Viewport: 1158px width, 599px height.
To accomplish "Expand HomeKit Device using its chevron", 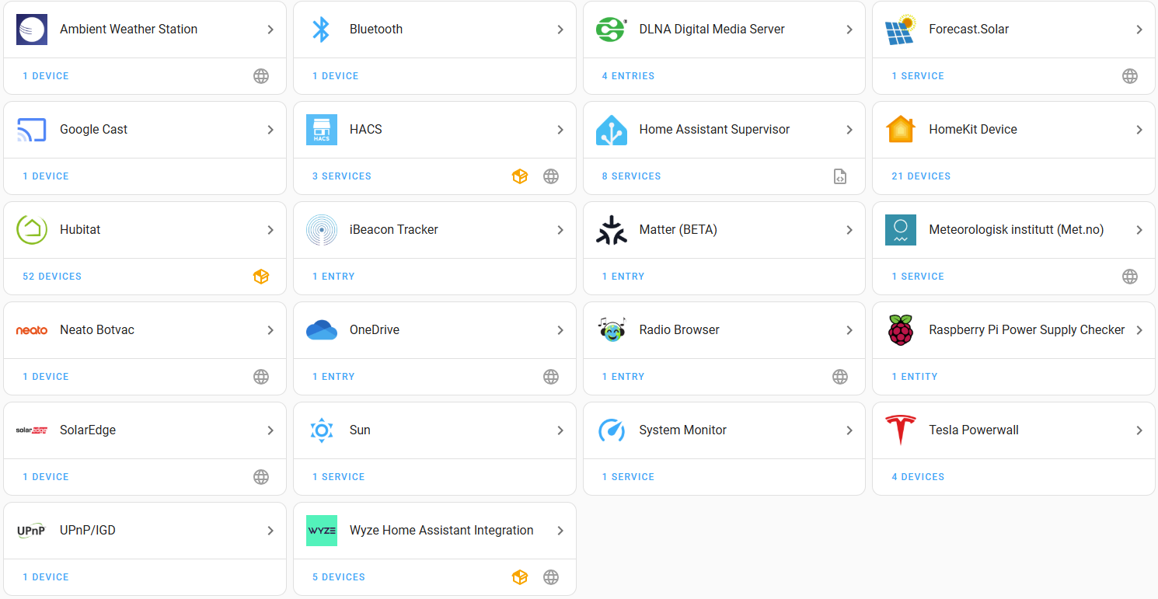I will pos(1139,130).
